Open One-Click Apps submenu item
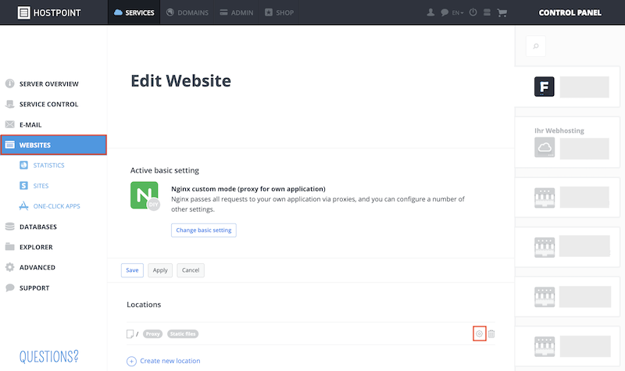Screen dimensions: 625x371 click(x=56, y=206)
